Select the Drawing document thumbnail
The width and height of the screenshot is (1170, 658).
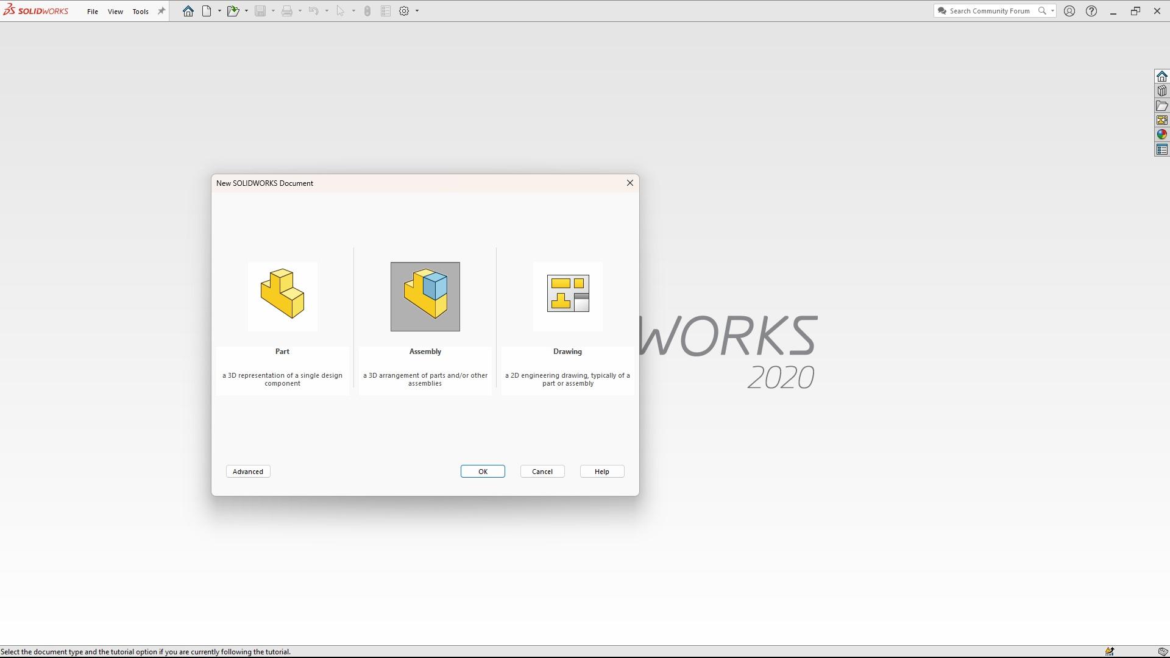568,297
